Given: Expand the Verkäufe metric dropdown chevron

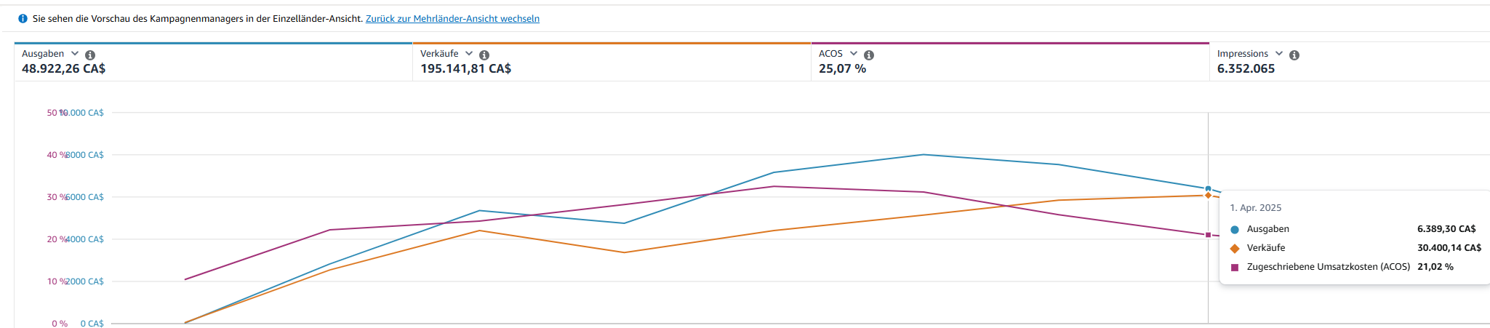Looking at the screenshot, I should (469, 54).
